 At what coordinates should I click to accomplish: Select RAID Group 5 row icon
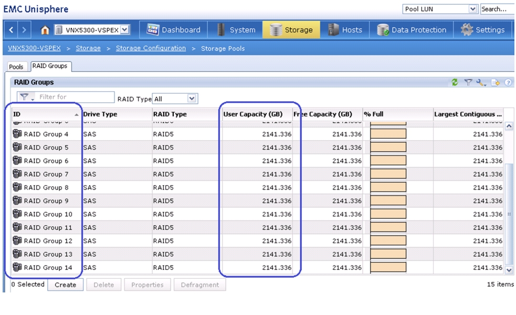[x=17, y=147]
